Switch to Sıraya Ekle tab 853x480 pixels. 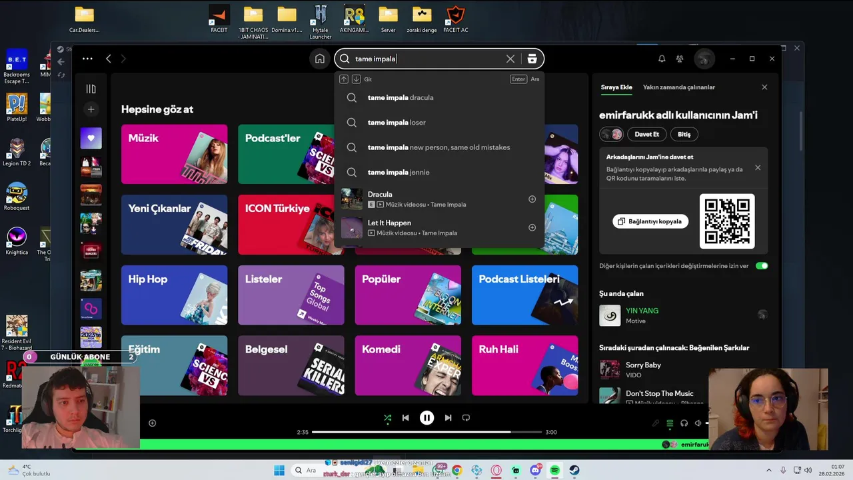coord(616,87)
